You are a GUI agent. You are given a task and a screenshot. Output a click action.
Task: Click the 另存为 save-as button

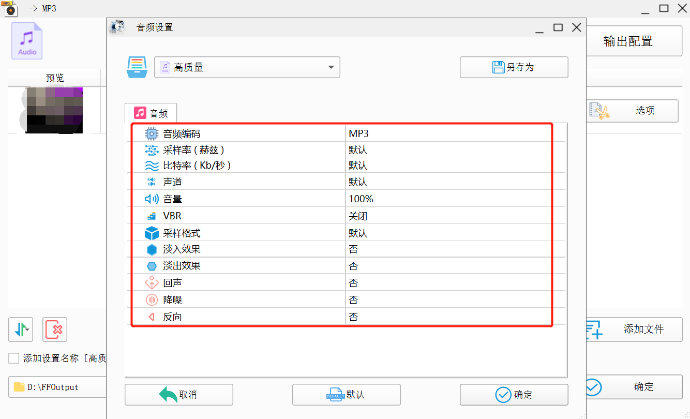tap(514, 67)
